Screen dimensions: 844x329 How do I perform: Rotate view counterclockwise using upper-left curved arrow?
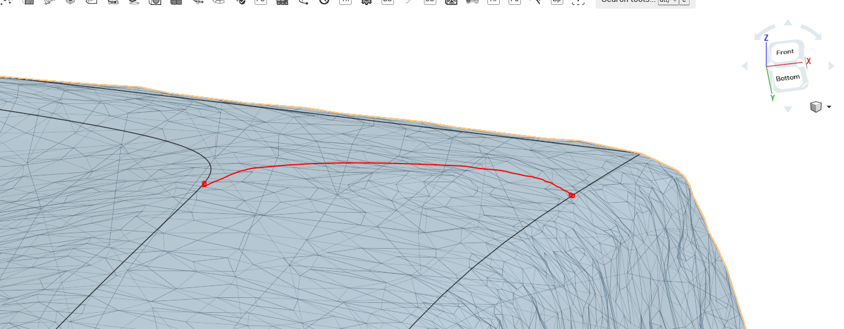[x=764, y=33]
